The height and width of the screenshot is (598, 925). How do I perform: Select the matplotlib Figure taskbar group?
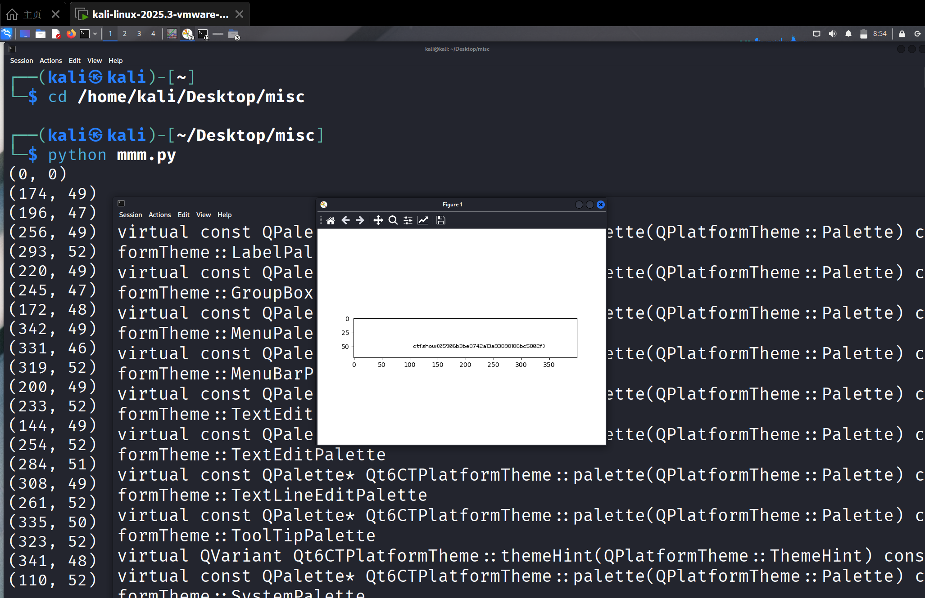(188, 34)
